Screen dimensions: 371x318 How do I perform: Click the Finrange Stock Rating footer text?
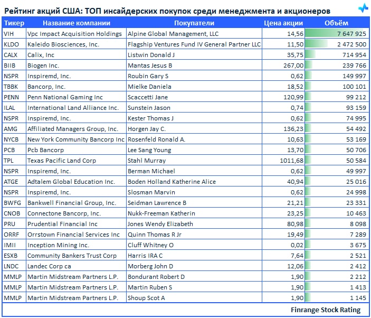click(326, 310)
